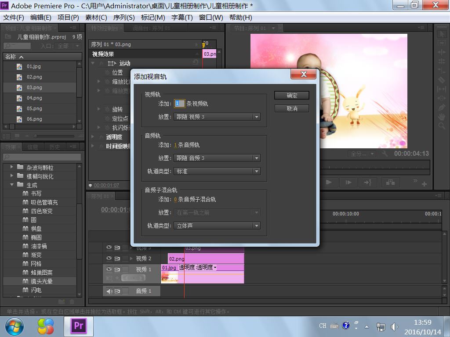The height and width of the screenshot is (337, 450).
Task: Switch to the 信息 tab
Action: point(33,147)
